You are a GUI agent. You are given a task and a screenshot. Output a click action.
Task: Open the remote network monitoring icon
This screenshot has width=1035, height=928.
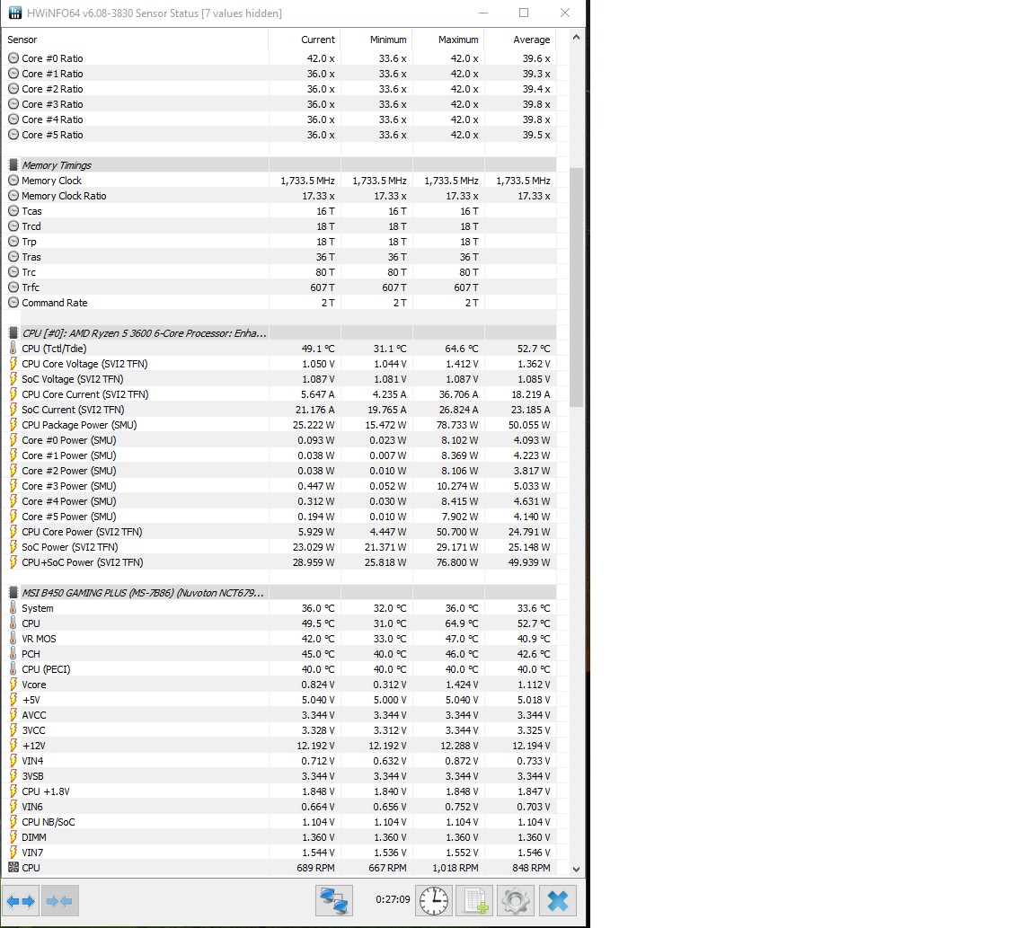point(333,900)
